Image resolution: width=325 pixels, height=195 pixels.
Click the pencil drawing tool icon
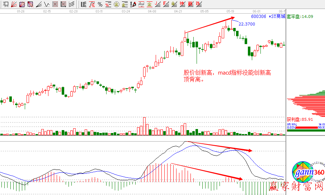(x=133, y=4)
